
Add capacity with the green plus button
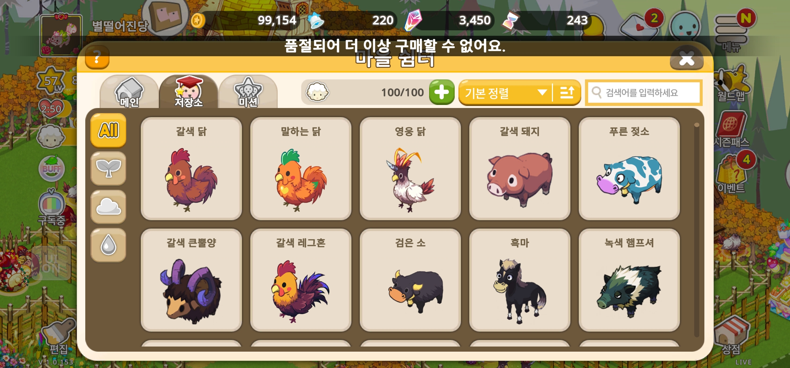click(442, 92)
